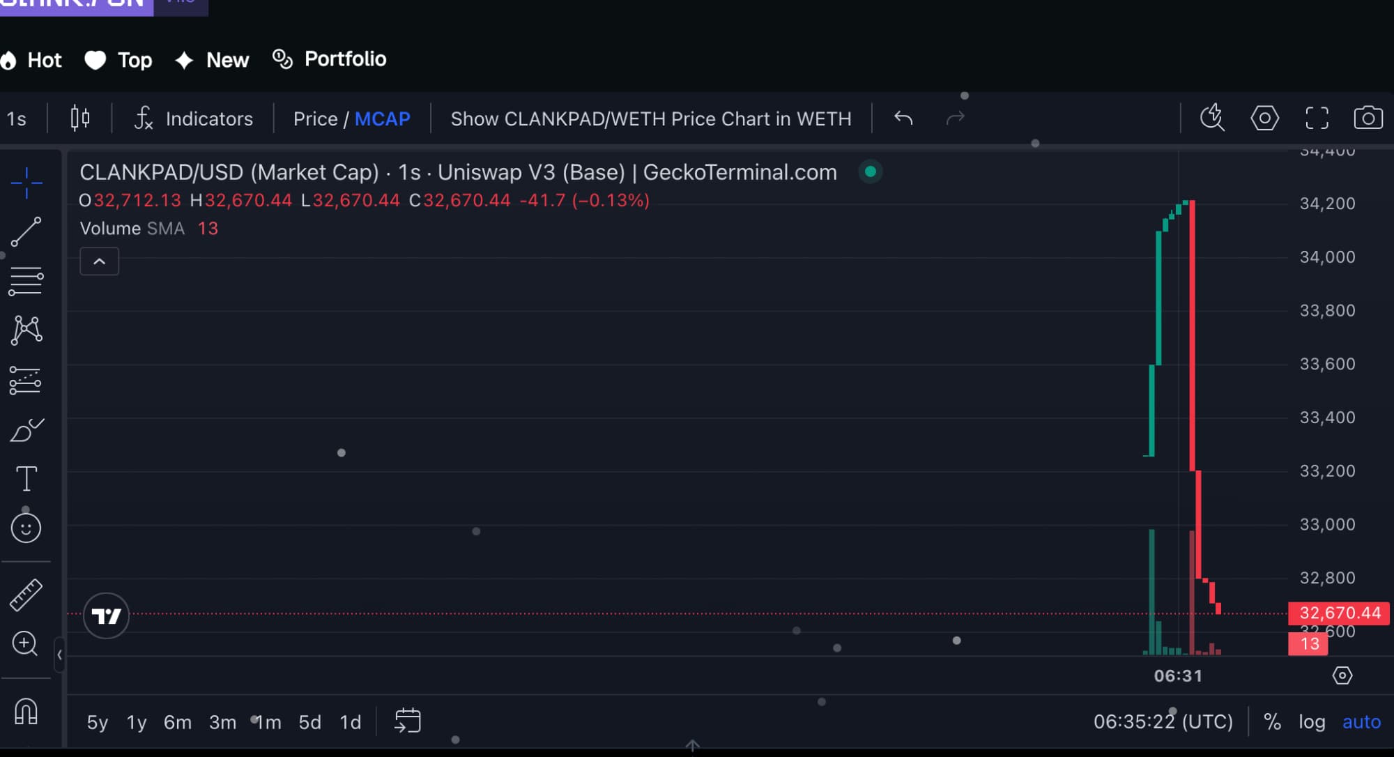Screen dimensions: 1394x757
Task: Choose the text annotation tool
Action: pyautogui.click(x=26, y=479)
